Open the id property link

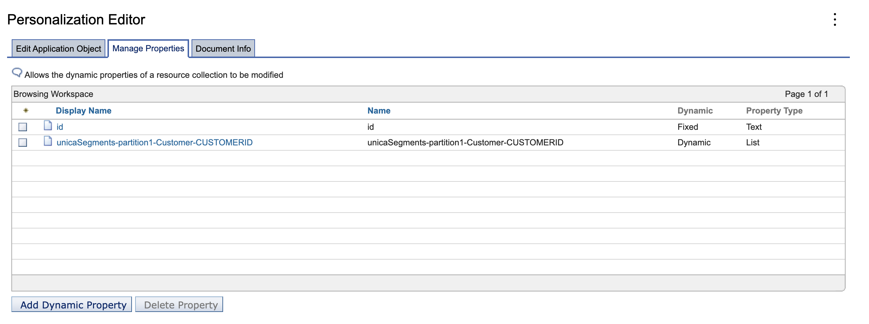(x=60, y=126)
